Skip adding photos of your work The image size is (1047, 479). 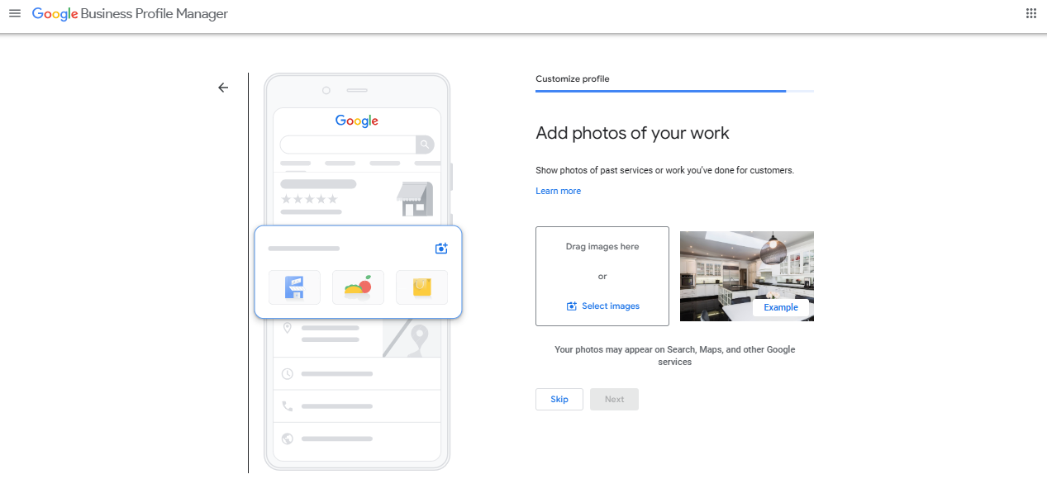point(559,399)
